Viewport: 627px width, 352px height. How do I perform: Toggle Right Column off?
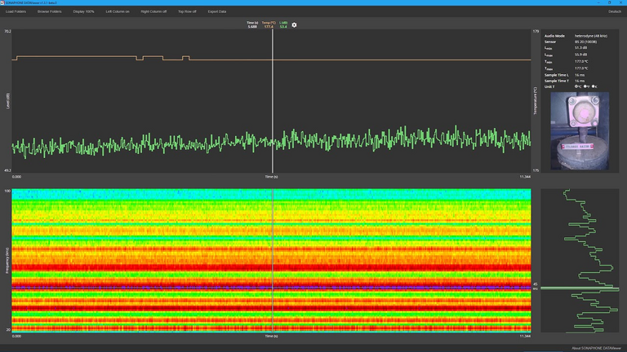153,11
